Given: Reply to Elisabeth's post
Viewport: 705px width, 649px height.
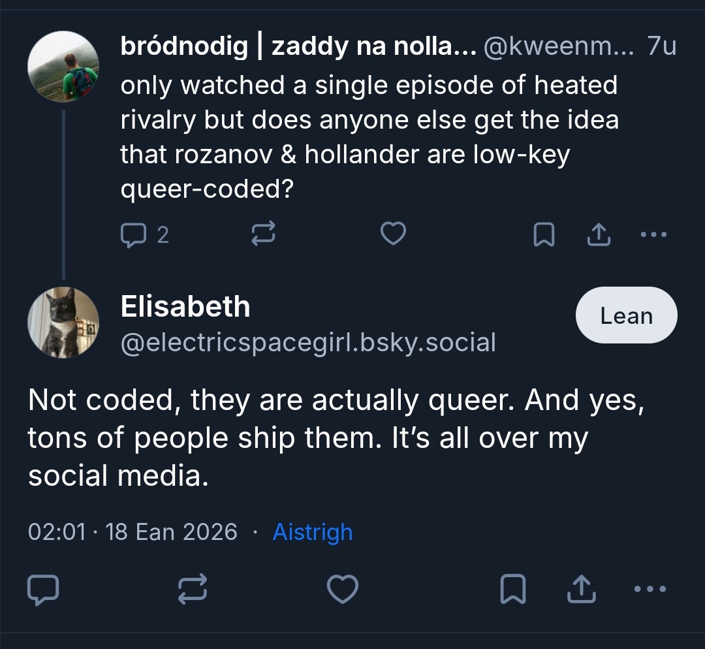Looking at the screenshot, I should click(43, 590).
